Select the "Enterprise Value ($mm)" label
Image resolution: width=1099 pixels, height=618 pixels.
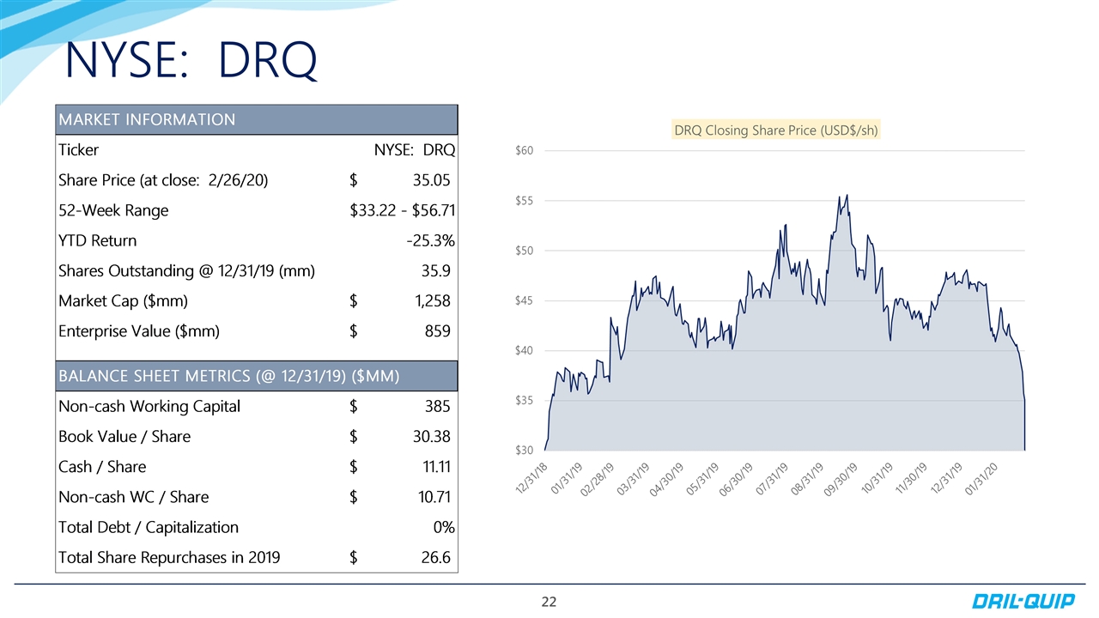[138, 331]
